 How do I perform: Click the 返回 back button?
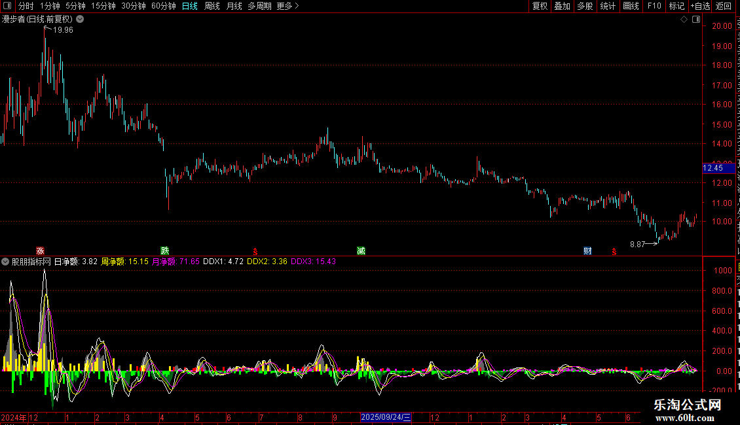(724, 6)
